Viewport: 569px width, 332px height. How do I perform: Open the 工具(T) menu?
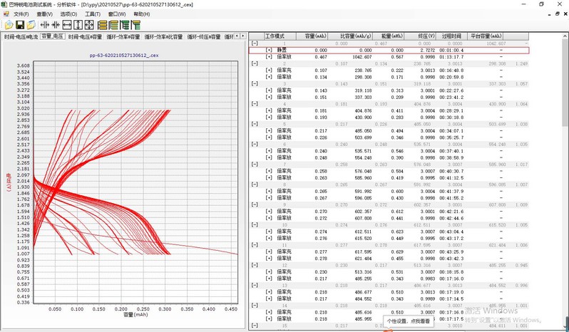coord(92,14)
